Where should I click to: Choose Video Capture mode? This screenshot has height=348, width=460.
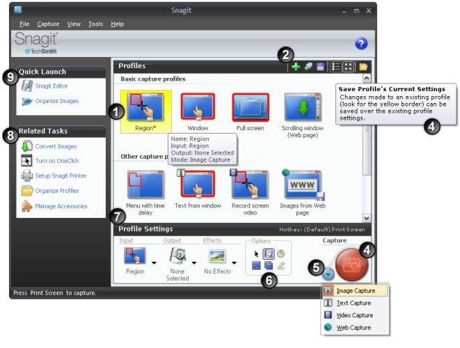(355, 315)
